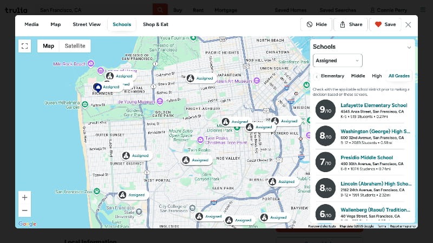433x243 pixels.
Task: Filter schools by All Grades
Action: (x=399, y=76)
